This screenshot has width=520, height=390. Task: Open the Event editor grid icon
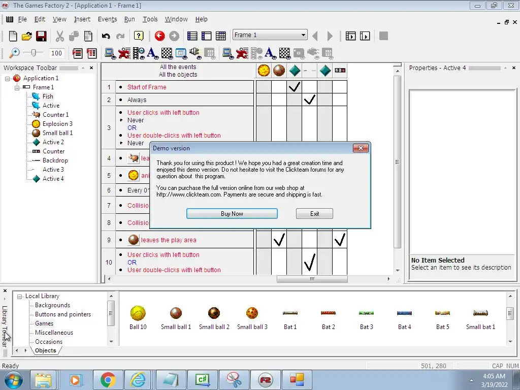[x=220, y=36]
